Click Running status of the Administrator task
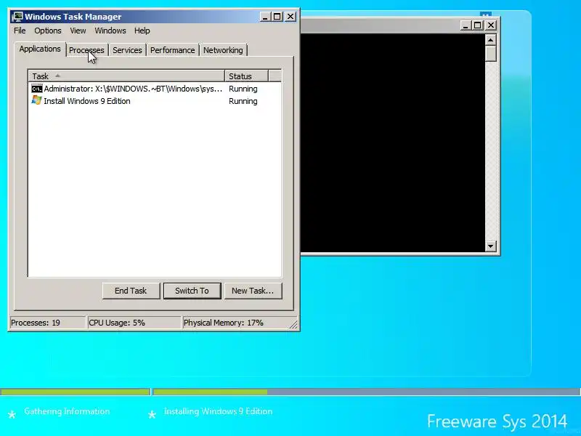 pyautogui.click(x=243, y=89)
